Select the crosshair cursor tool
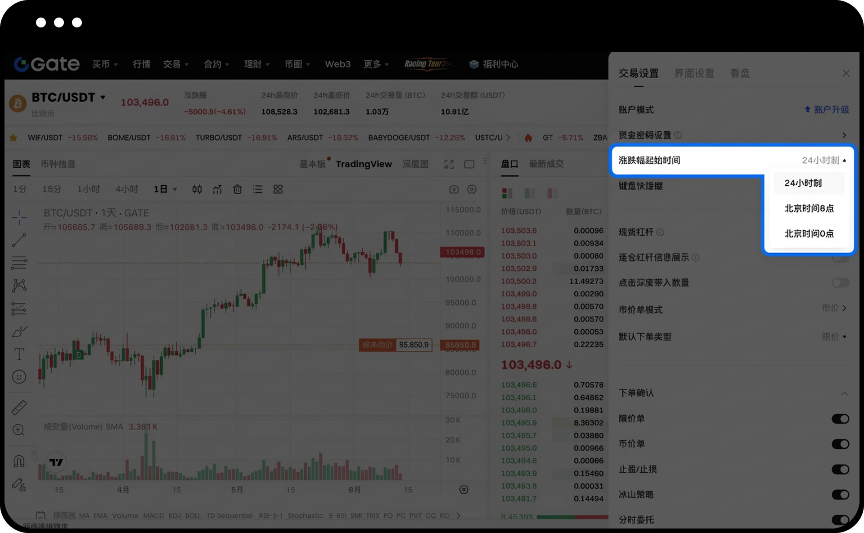The height and width of the screenshot is (533, 864). 19,218
